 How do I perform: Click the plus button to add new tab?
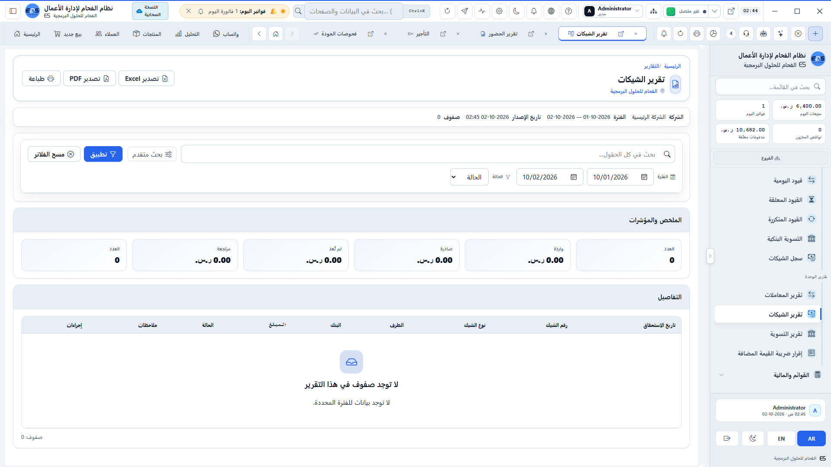tap(815, 34)
